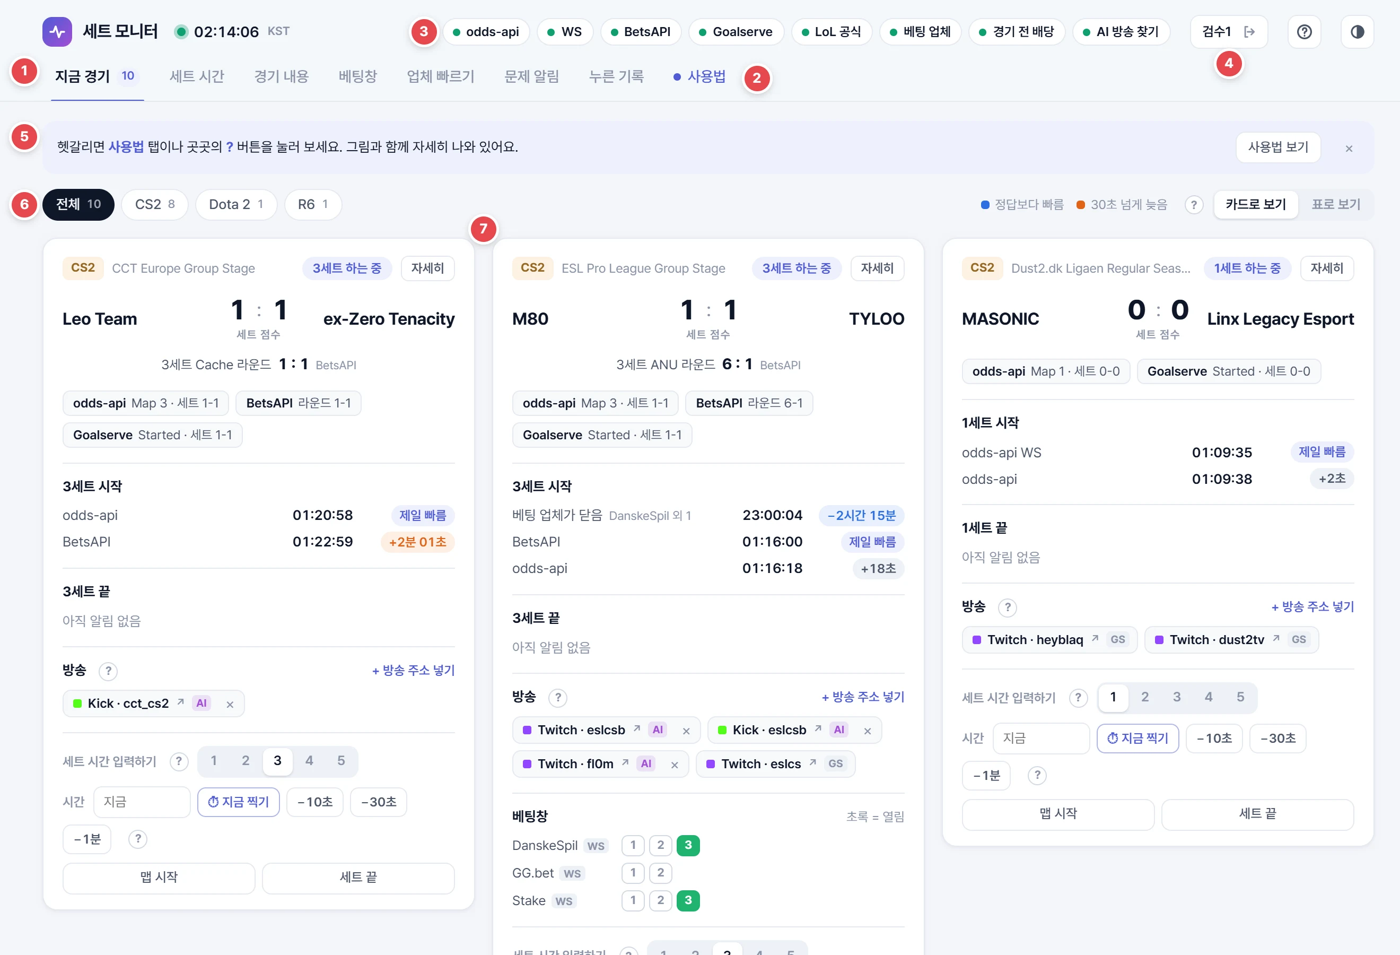Image resolution: width=1400 pixels, height=955 pixels.
Task: Expand 자세히 details for M80 vs TYLOO
Action: (877, 268)
